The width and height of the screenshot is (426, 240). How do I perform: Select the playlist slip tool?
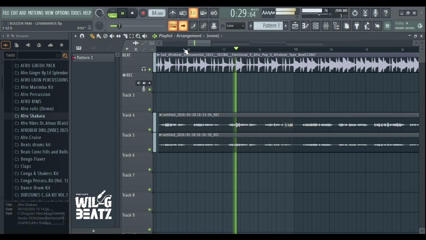(118, 36)
